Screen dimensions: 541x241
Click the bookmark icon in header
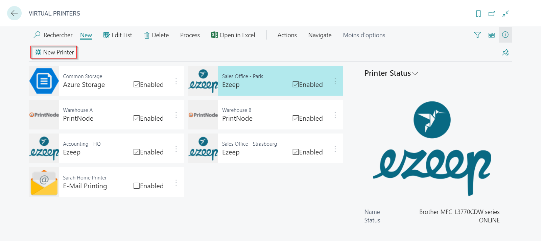[478, 14]
